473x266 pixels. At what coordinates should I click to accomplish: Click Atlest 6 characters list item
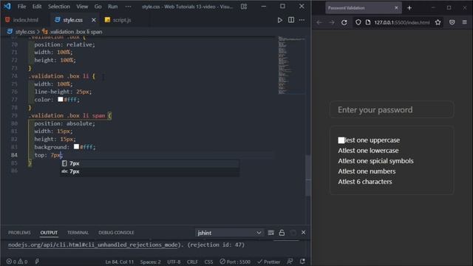(x=364, y=182)
